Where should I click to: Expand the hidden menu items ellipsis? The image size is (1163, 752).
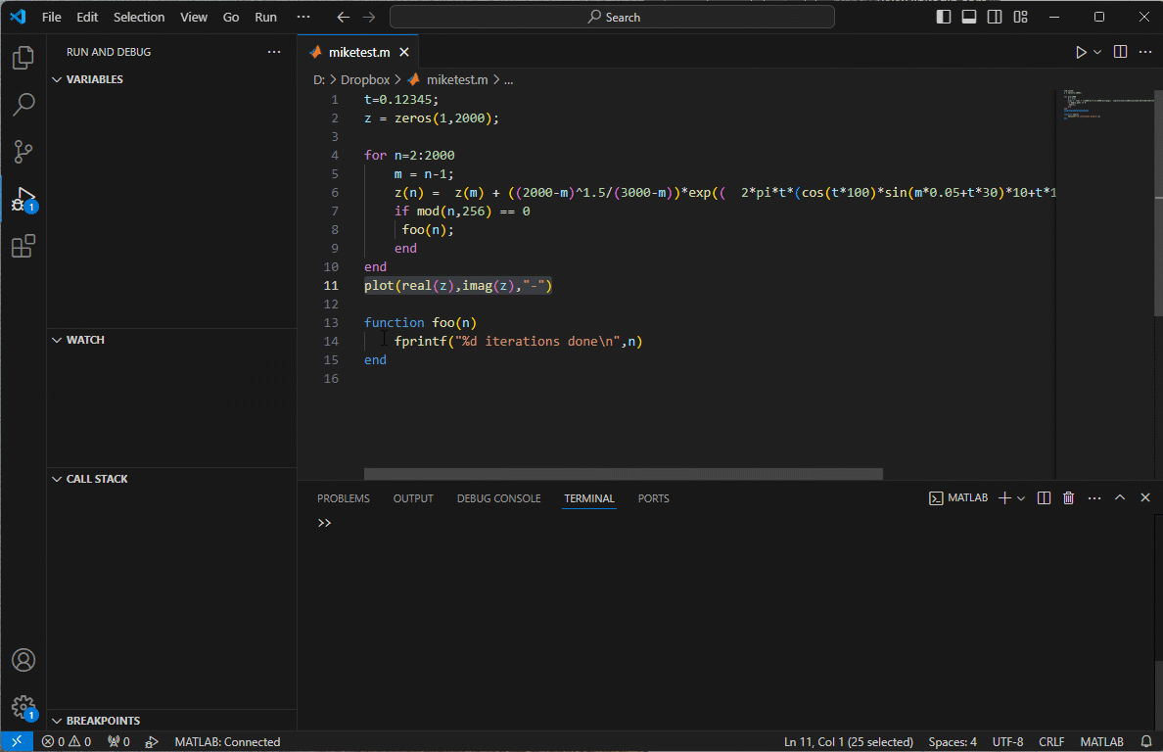click(x=303, y=17)
